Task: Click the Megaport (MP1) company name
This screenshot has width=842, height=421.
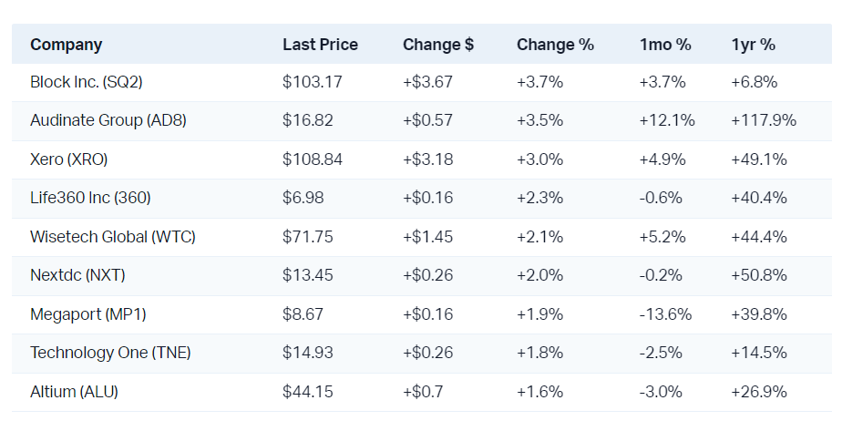Action: click(87, 314)
